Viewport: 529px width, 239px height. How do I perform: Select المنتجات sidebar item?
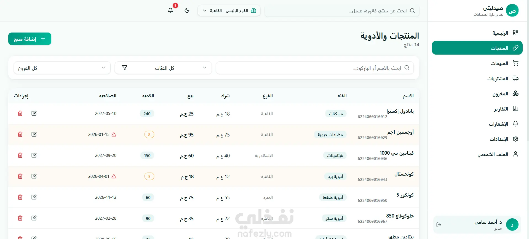[477, 48]
